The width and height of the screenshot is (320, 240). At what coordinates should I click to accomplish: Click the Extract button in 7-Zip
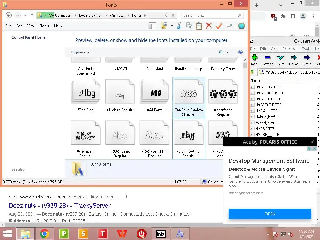(x=267, y=60)
